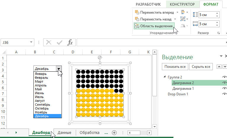Click the Group objects icon

pos(183,19)
